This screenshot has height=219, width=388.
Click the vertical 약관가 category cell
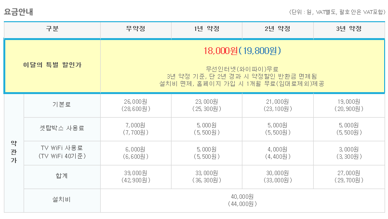[13, 152]
